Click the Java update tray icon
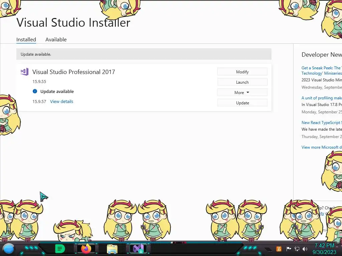The image size is (342, 256). coord(279,249)
